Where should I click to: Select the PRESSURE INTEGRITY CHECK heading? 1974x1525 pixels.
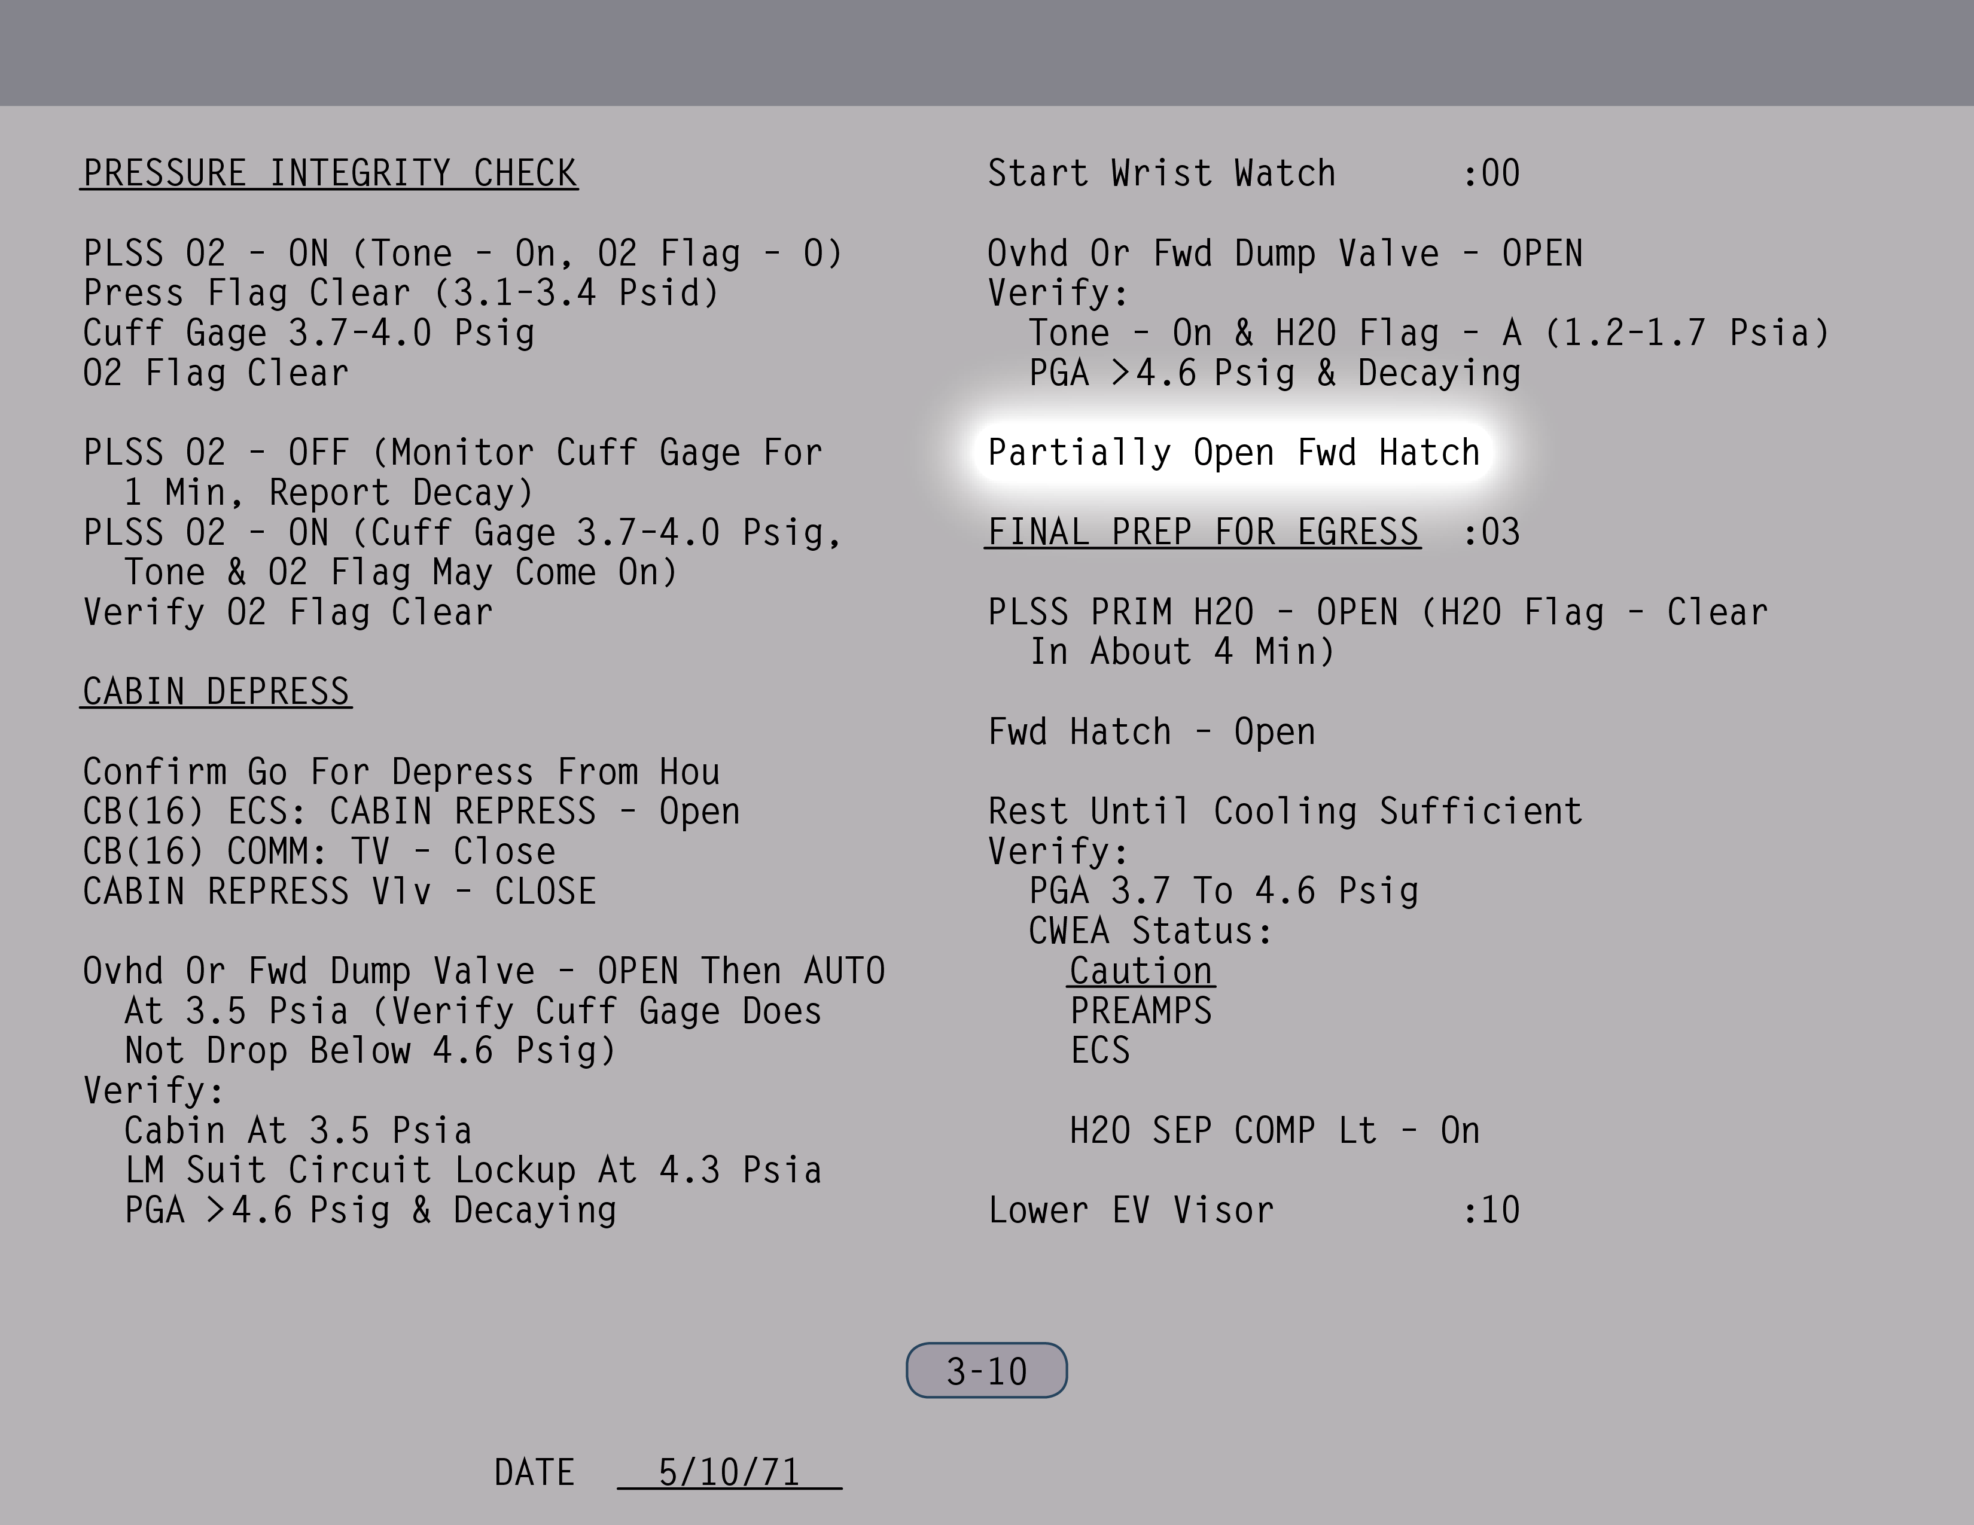coord(330,173)
